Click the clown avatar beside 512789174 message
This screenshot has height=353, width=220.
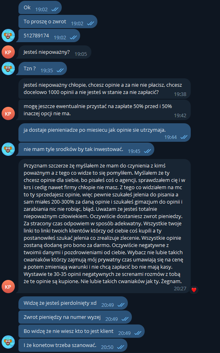click(x=8, y=36)
